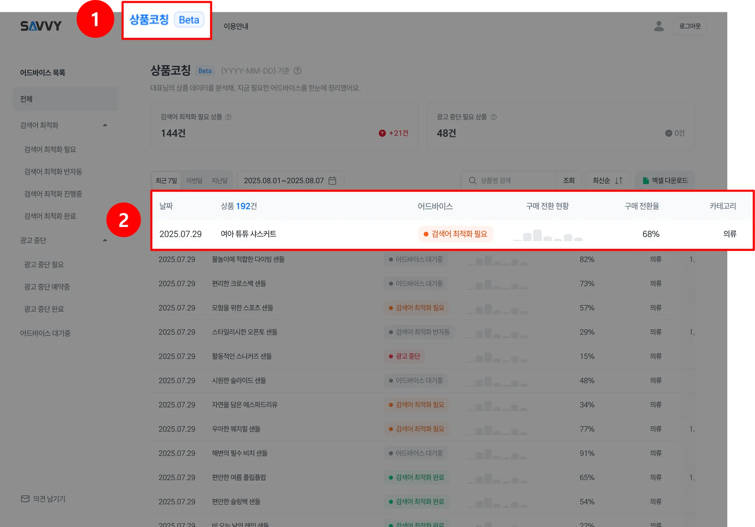Click the info icon next to 검색어 최적화 필요 상품

(x=228, y=117)
